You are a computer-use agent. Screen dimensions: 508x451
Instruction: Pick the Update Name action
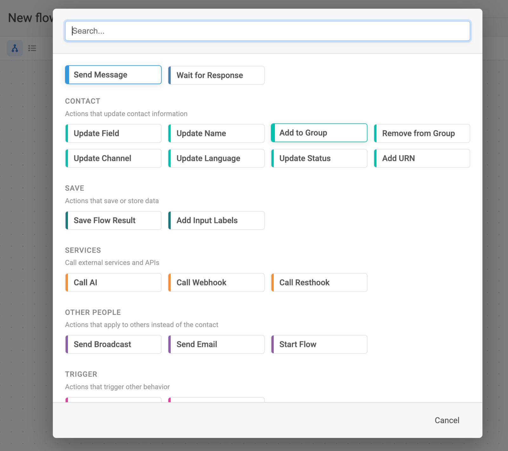216,133
